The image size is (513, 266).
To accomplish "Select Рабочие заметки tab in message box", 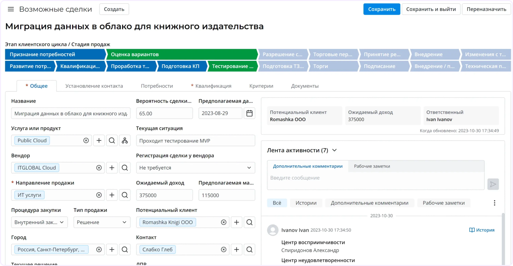I will (x=372, y=166).
